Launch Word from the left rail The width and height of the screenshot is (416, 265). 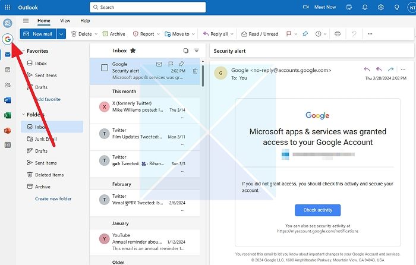(7, 100)
